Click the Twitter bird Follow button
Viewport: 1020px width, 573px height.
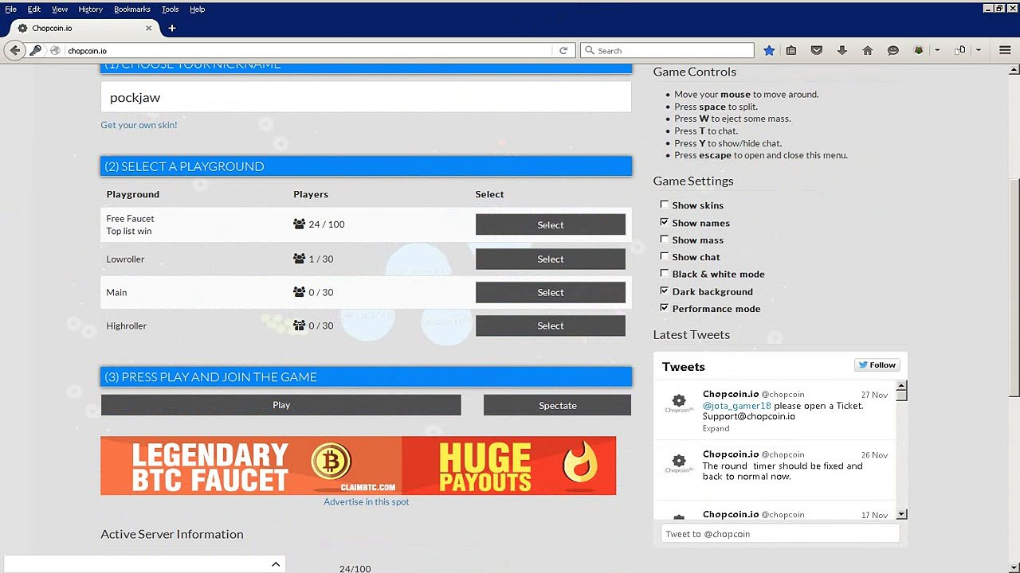click(877, 365)
